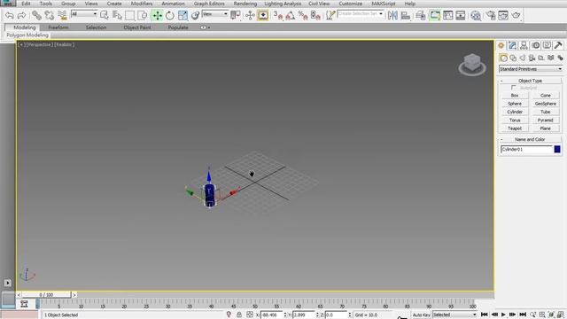The width and height of the screenshot is (567, 319).
Task: Toggle Percent Snap on the toolbar
Action: (303, 15)
